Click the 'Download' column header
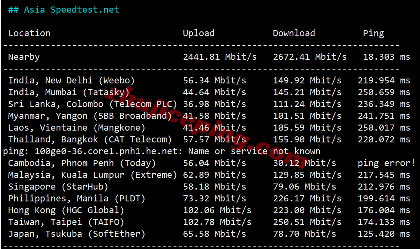The image size is (420, 249). (x=294, y=33)
